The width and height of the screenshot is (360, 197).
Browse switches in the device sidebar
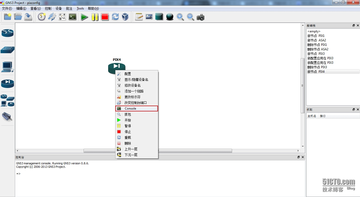[7, 50]
